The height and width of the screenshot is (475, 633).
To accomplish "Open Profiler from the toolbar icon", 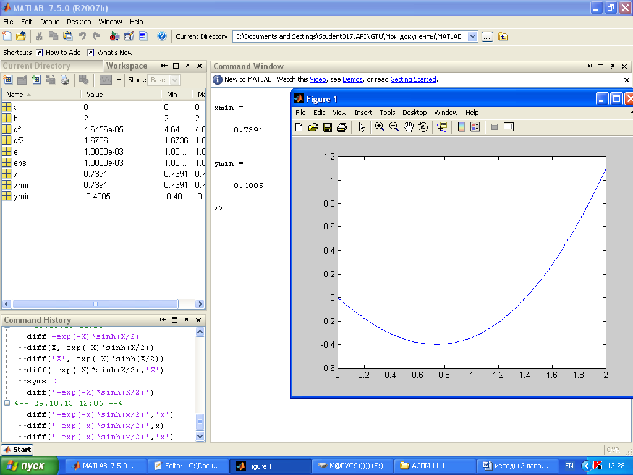I will point(143,36).
